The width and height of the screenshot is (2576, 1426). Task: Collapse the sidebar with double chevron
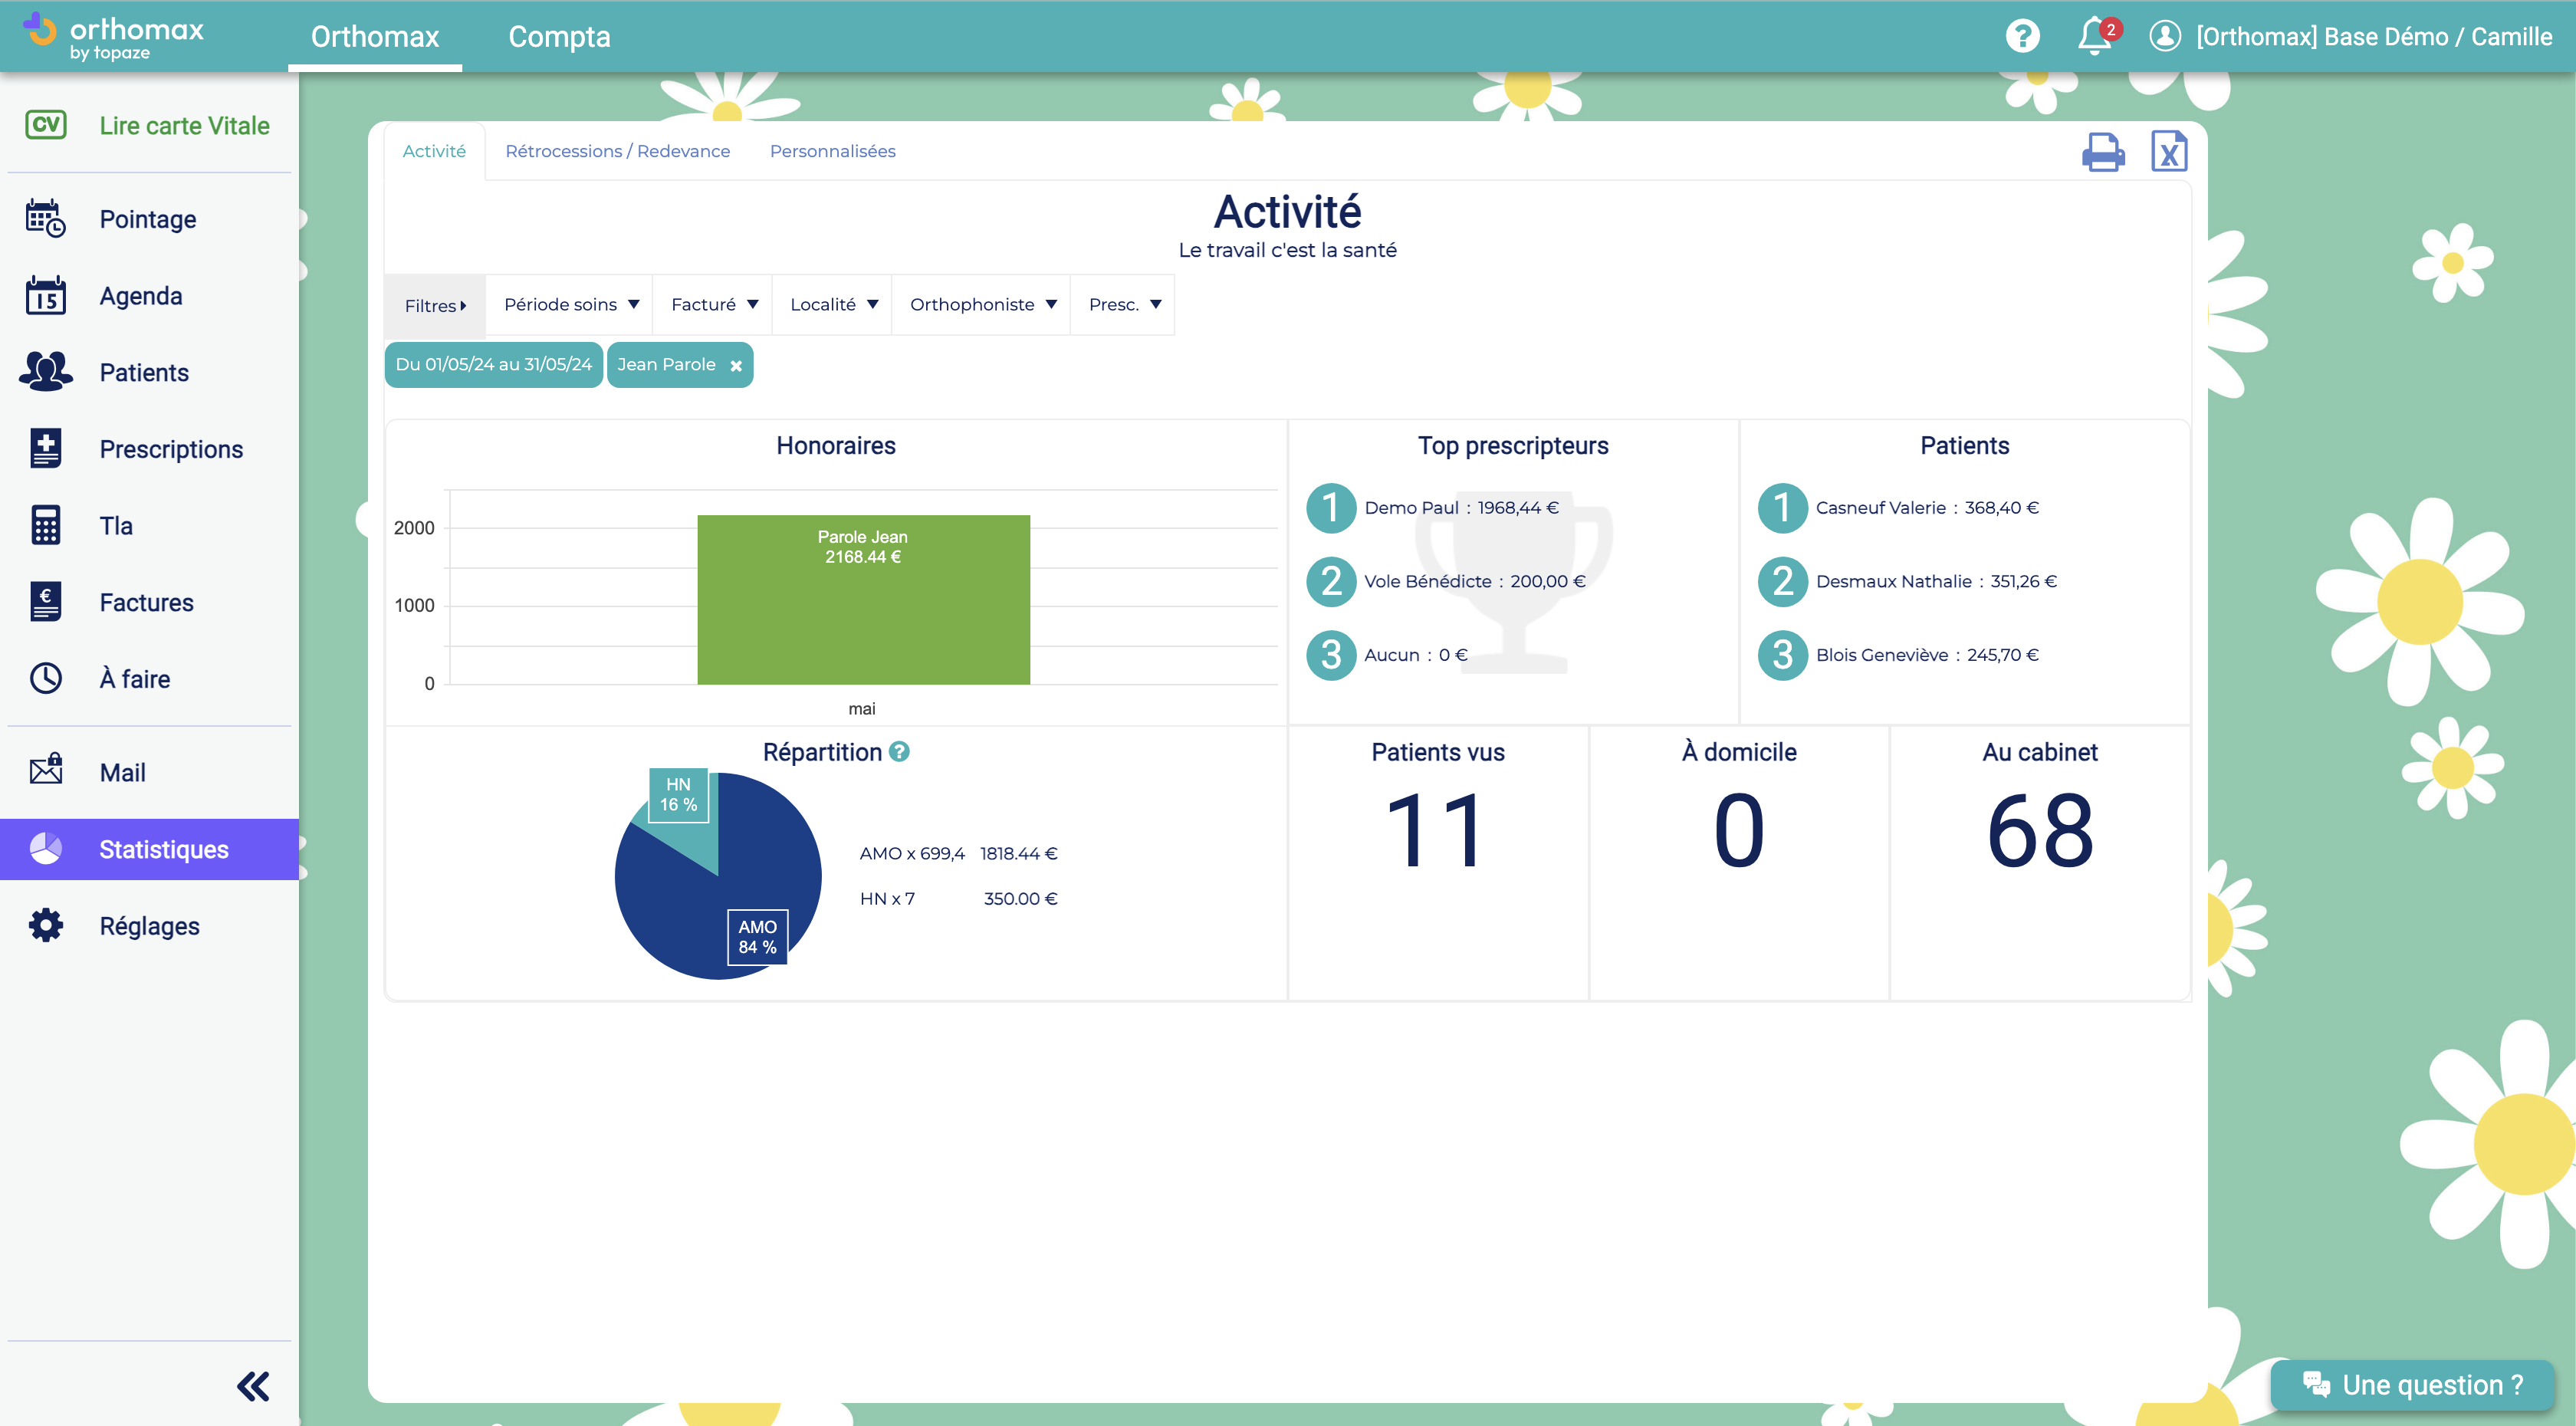coord(253,1386)
